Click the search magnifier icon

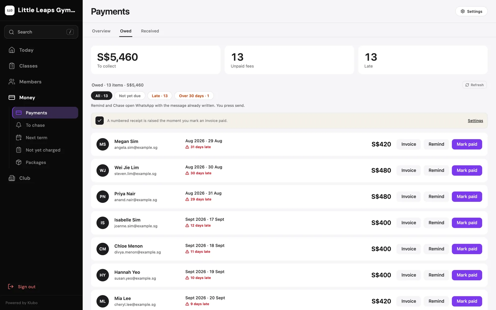(x=11, y=32)
